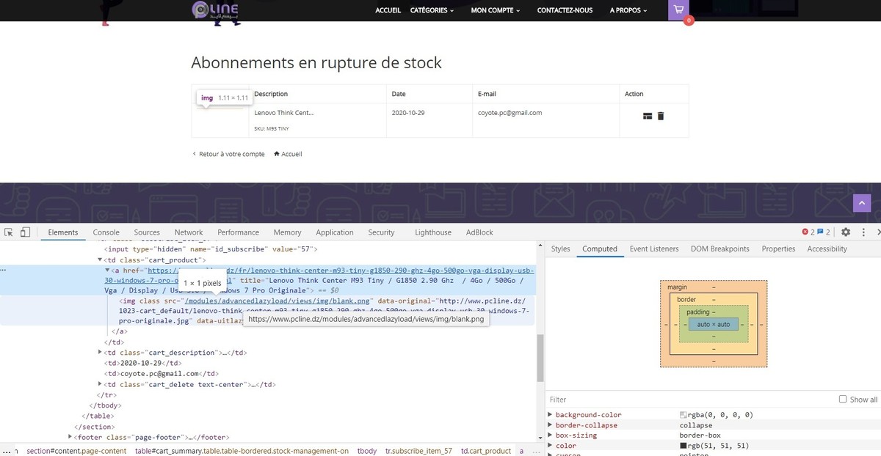Click the blank.png src link in img tag
Viewport: 881px width, 456px height.
[x=279, y=301]
